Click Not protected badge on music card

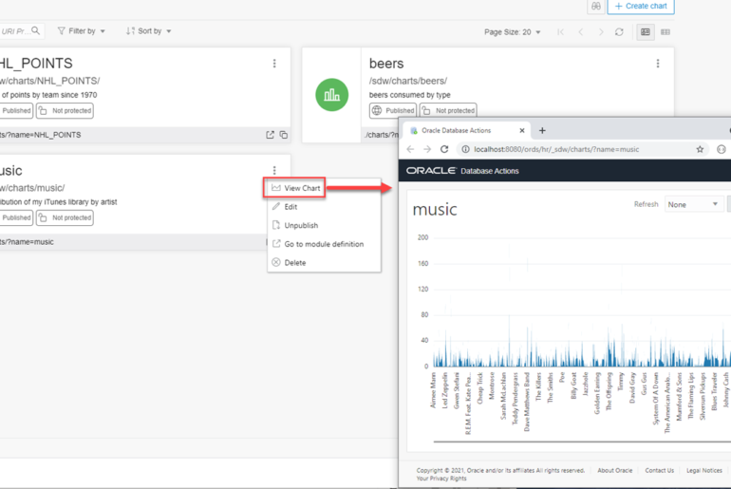tap(65, 217)
